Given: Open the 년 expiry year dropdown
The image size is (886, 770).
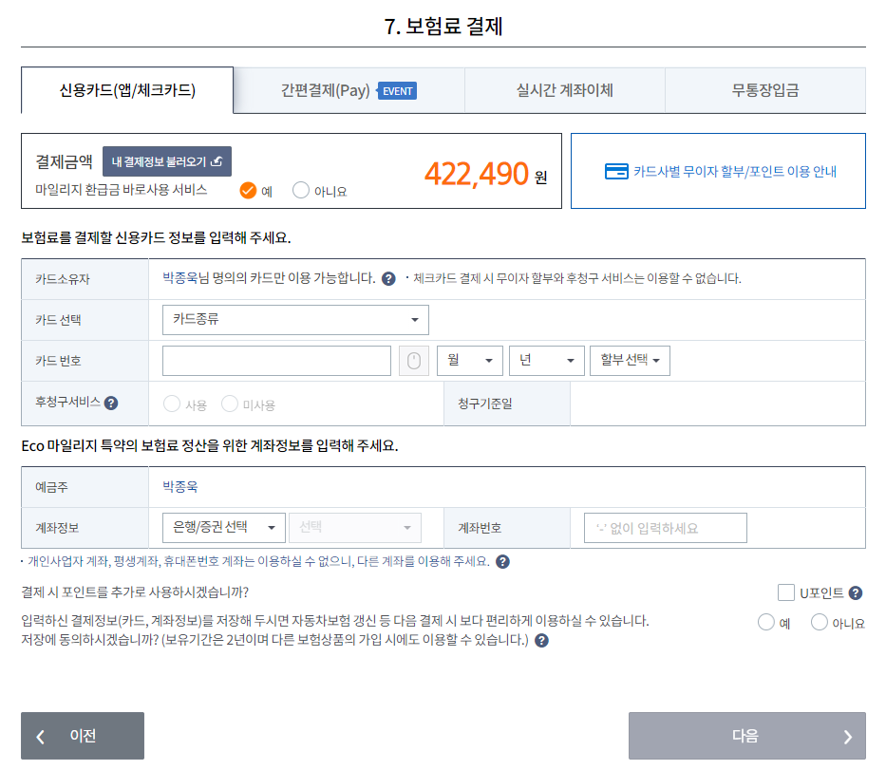Looking at the screenshot, I should (546, 361).
